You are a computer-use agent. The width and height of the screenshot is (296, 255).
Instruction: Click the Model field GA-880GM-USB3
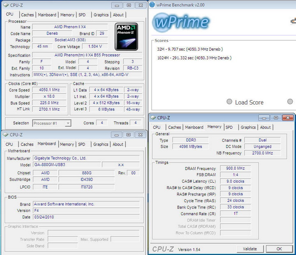point(67,165)
